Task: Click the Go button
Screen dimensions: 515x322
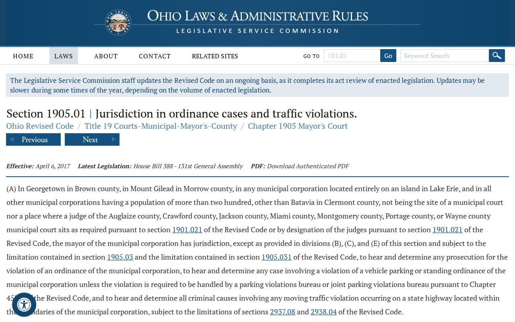Action: click(x=388, y=56)
